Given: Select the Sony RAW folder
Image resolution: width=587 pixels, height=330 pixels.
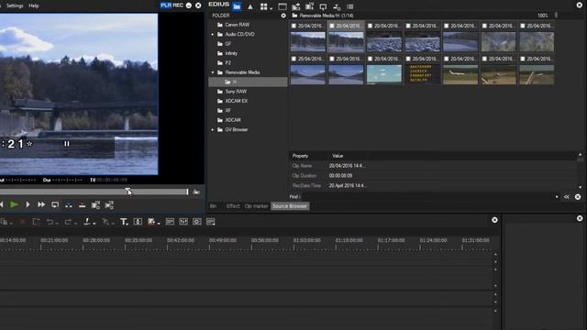Looking at the screenshot, I should (x=236, y=92).
